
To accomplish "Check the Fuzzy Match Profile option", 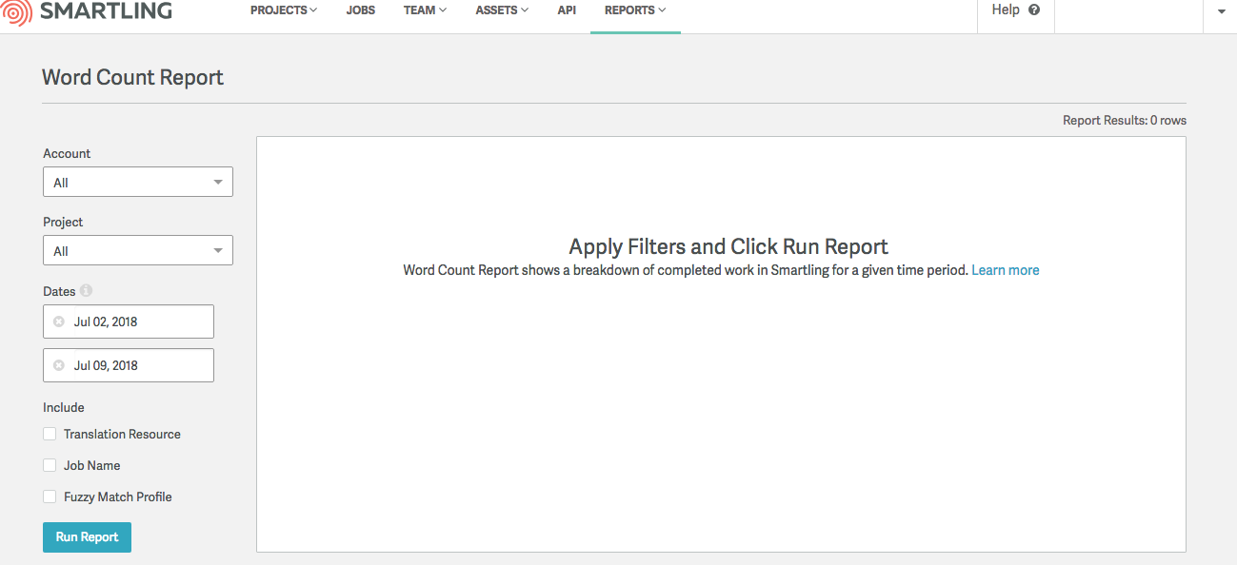I will tap(50, 497).
